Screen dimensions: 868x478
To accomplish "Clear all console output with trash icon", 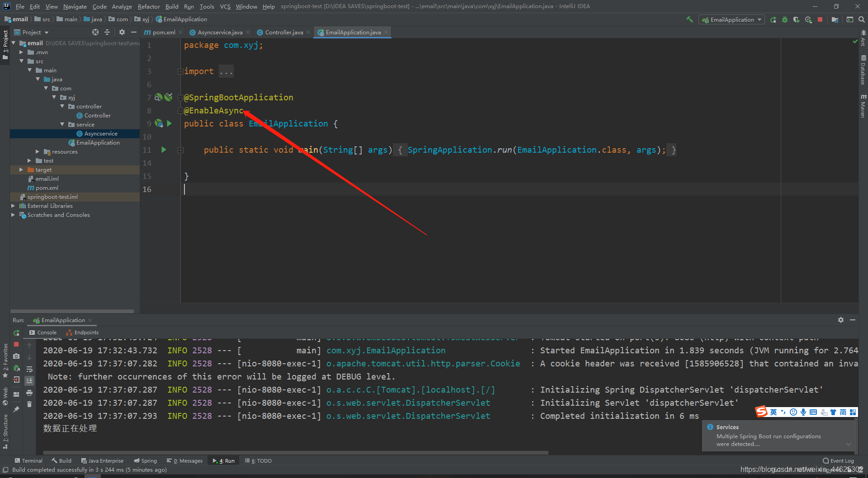I will click(x=29, y=404).
